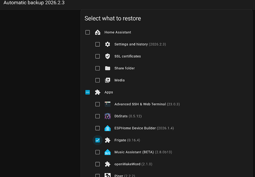Click 'Advanced SSH & Web Terminal (23.0.3)' text
The width and height of the screenshot is (255, 177).
click(x=147, y=104)
